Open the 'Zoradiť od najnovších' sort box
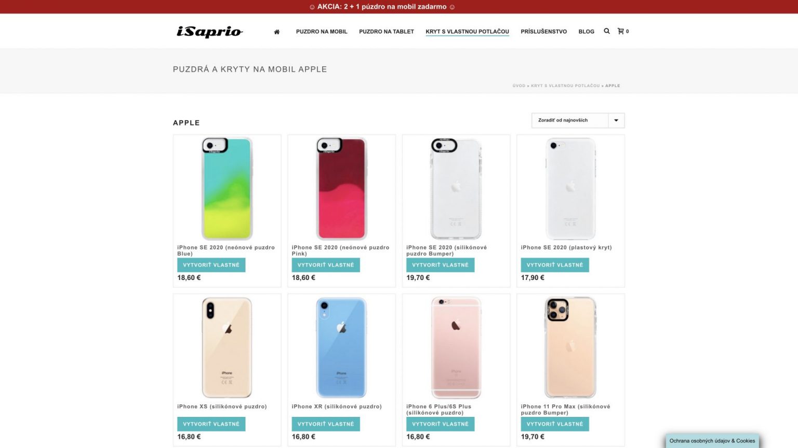 tap(578, 120)
